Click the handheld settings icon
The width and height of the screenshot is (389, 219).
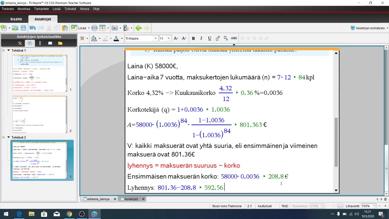pyautogui.click(x=126, y=28)
